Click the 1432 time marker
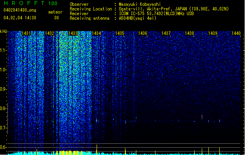The height and width of the screenshot is (155, 245). coord(50,33)
